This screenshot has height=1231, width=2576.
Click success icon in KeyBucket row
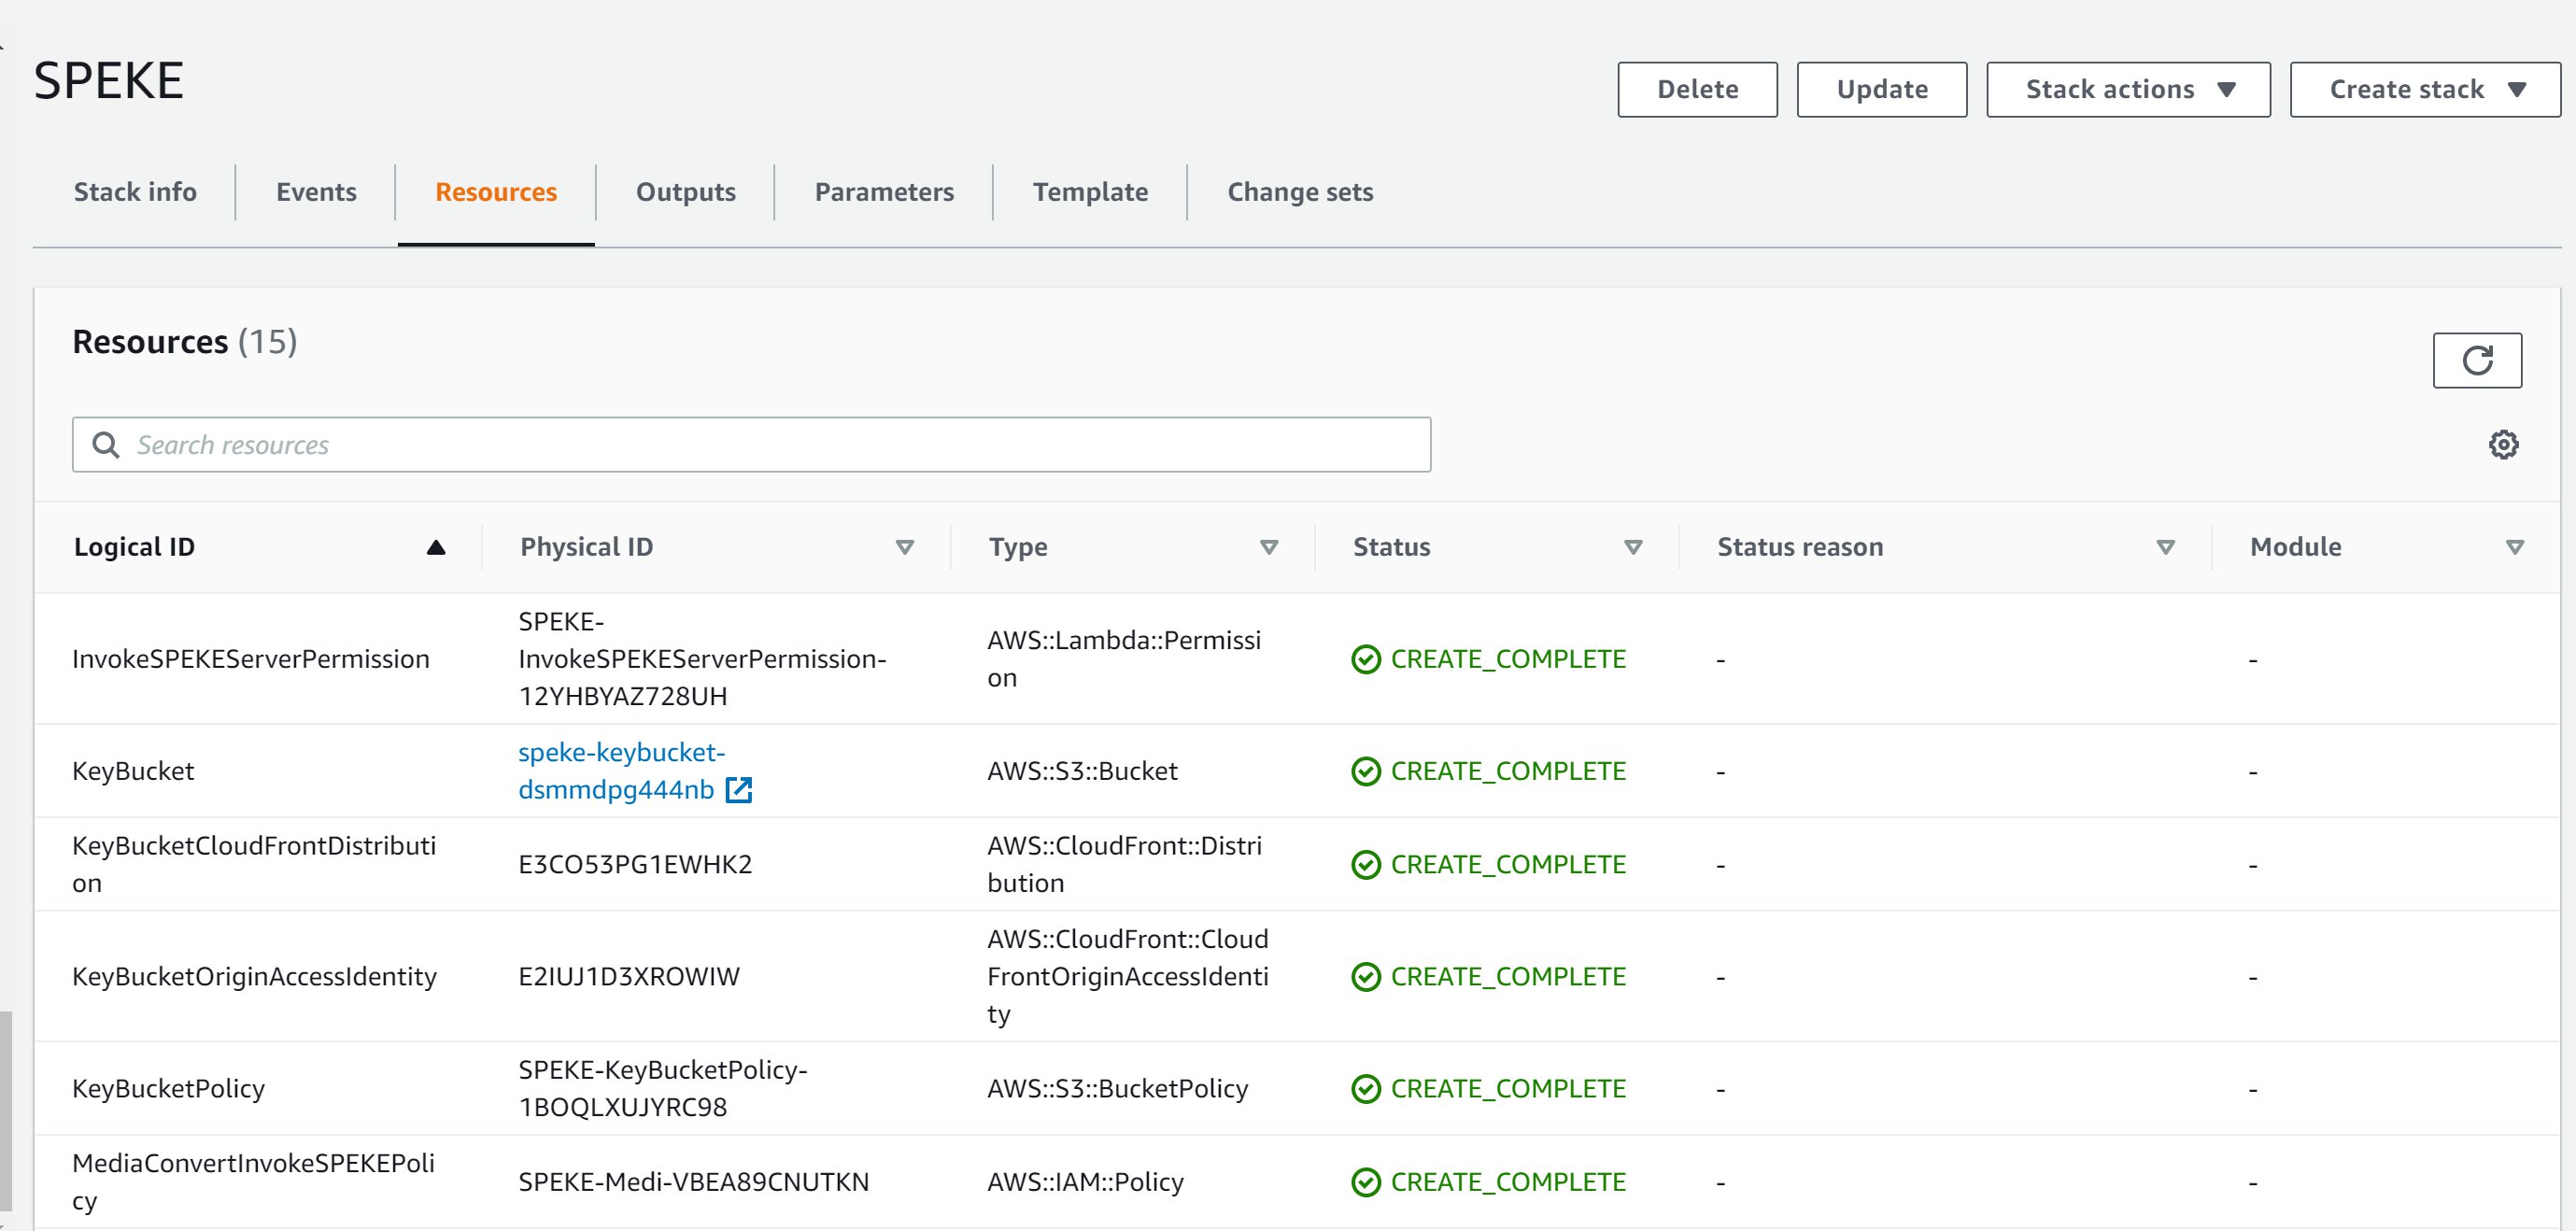pyautogui.click(x=1365, y=772)
